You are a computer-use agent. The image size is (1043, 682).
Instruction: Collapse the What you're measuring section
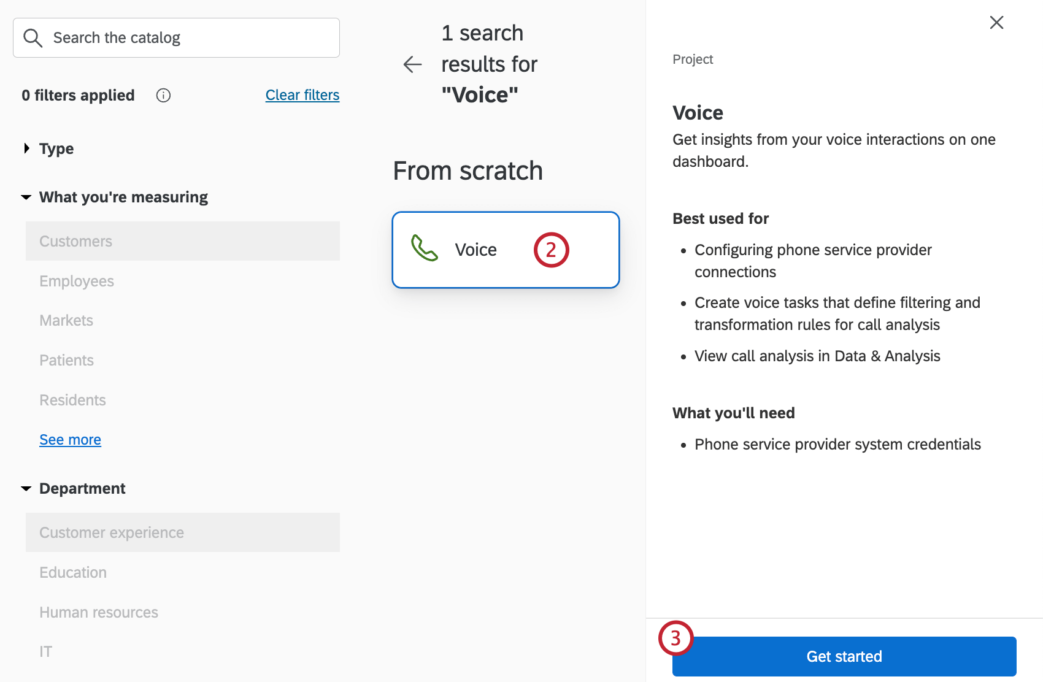pos(26,197)
